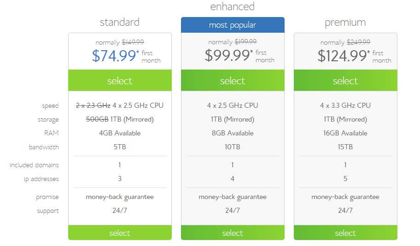This screenshot has width=420, height=246.
Task: Click the 10TB bandwidth value
Action: [x=233, y=147]
